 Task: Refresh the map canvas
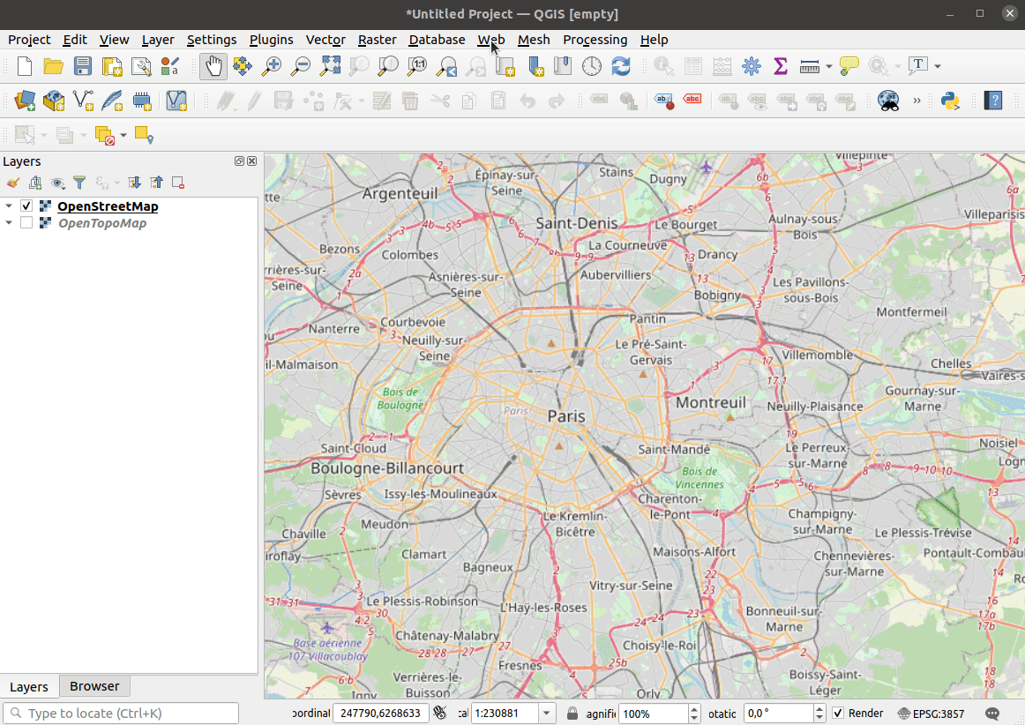coord(620,66)
